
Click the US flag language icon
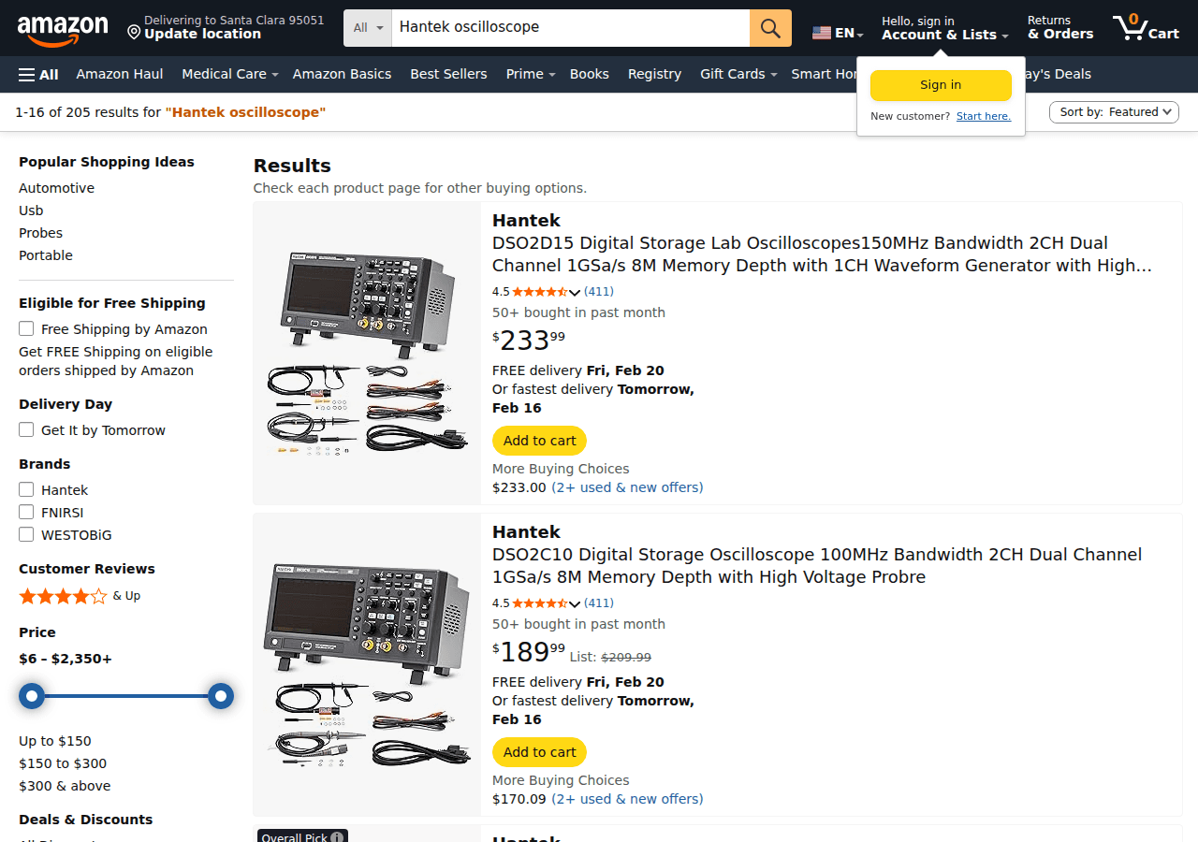coord(822,33)
